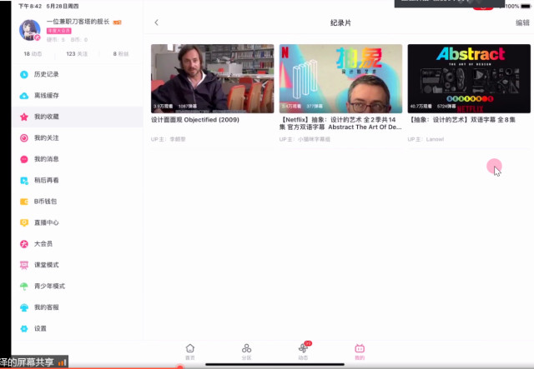Viewport: 534px width, 369px height.
Task: Open 直播中心 live center
Action: pyautogui.click(x=46, y=222)
